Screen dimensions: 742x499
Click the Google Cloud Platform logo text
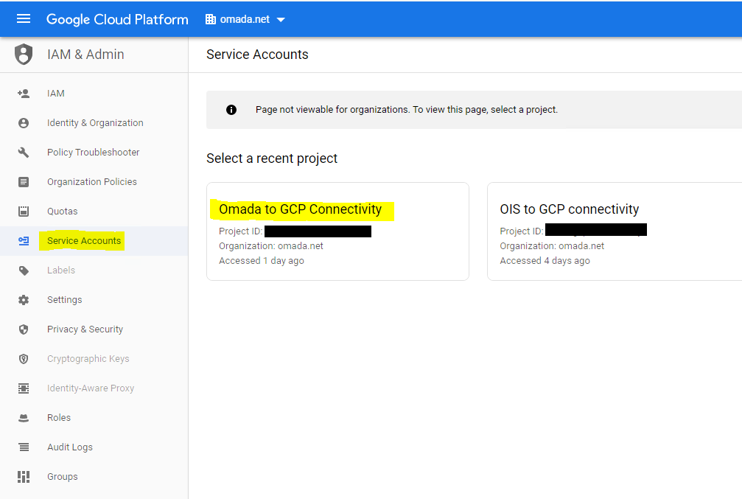point(117,19)
